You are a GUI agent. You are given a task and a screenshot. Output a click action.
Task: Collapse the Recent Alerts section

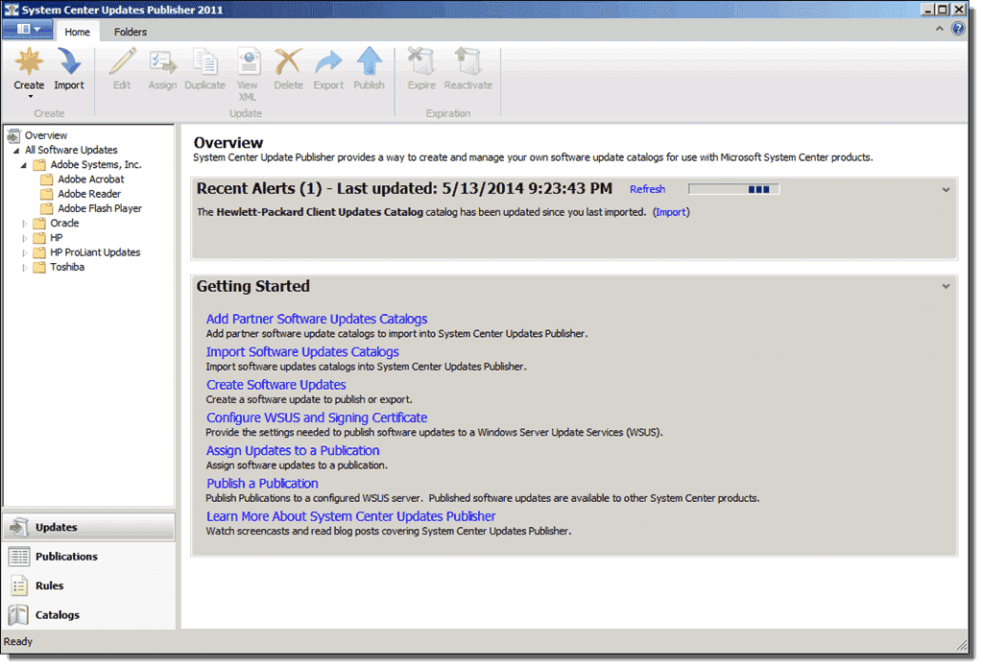point(946,190)
